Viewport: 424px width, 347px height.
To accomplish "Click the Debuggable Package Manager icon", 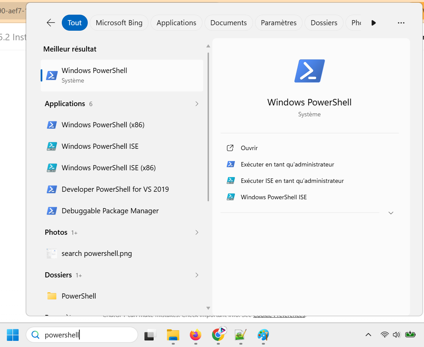I will click(52, 211).
